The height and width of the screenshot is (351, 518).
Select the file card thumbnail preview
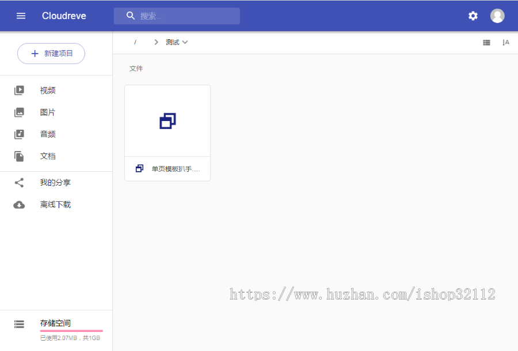167,121
